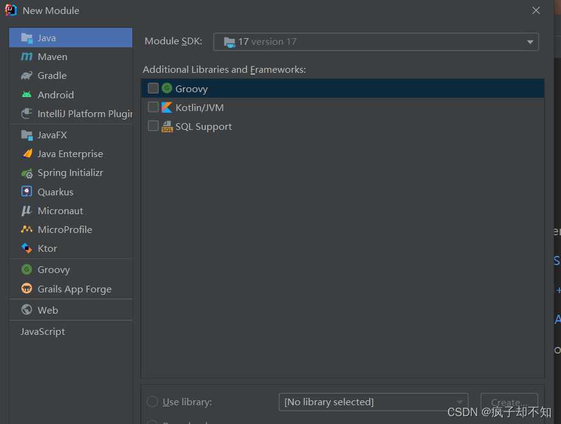561x424 pixels.
Task: Click the Micronaut mu icon
Action: coord(27,210)
